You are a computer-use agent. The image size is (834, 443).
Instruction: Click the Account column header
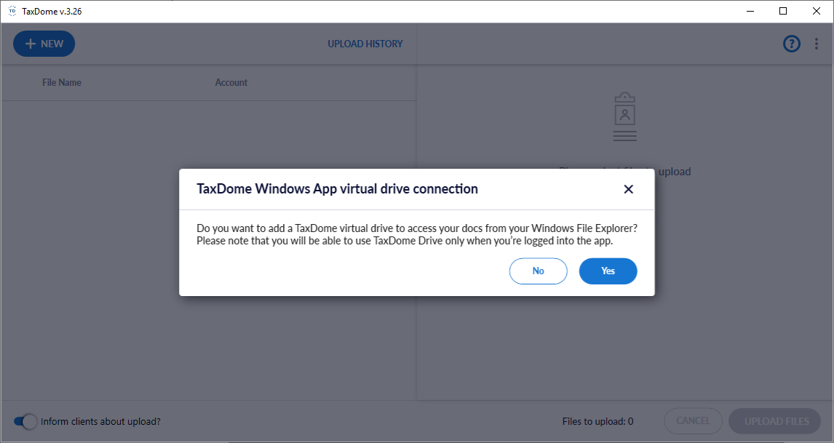click(231, 82)
